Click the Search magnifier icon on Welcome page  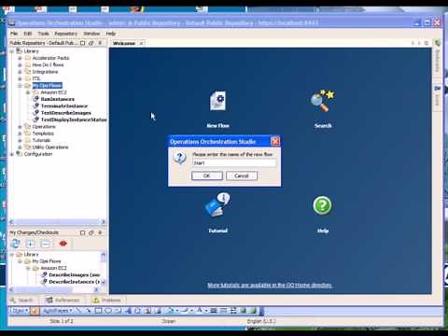tap(322, 101)
